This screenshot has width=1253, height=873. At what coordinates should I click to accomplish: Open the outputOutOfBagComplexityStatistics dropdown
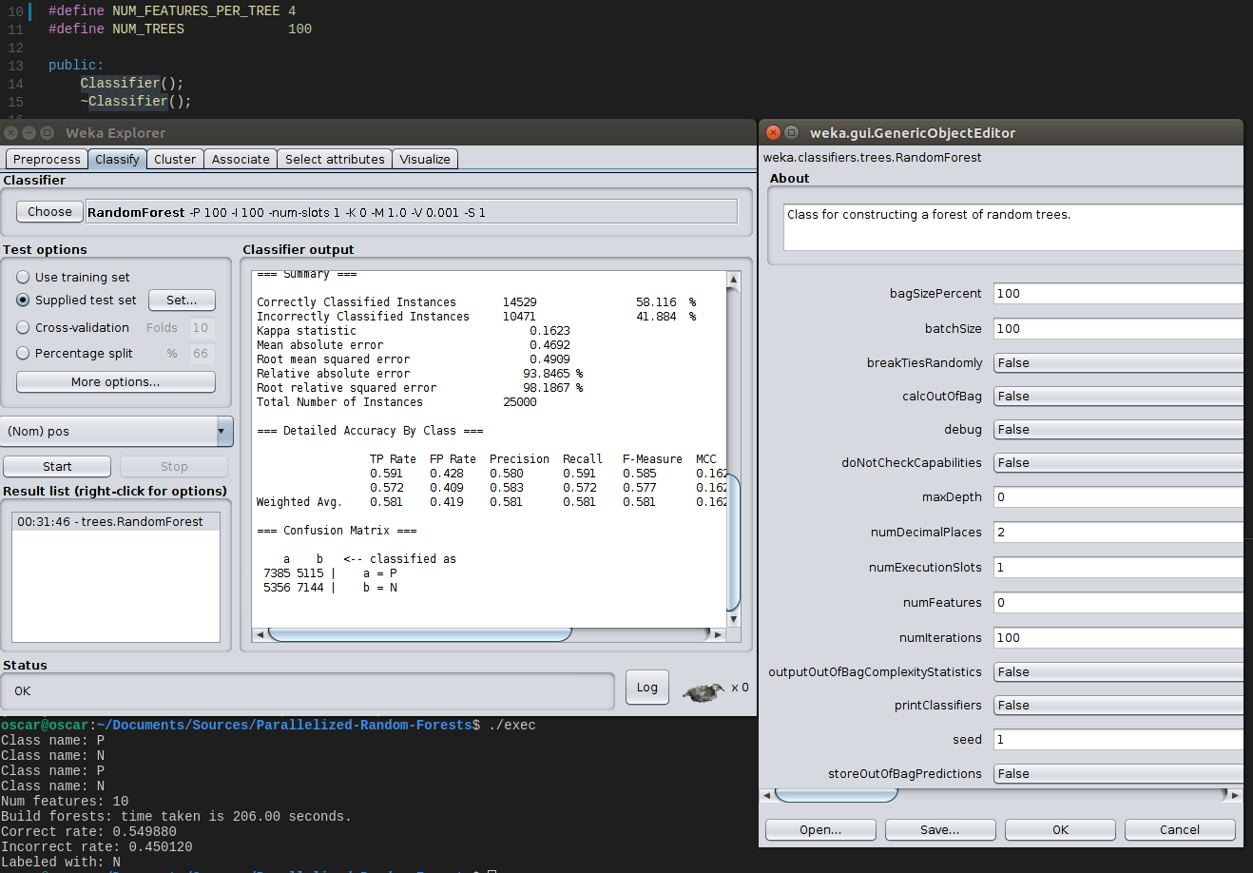point(1118,672)
